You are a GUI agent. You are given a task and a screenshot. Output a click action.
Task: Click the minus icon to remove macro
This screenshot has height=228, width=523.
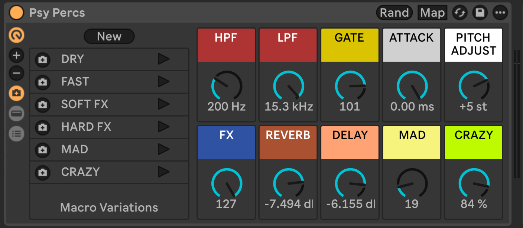pos(16,73)
